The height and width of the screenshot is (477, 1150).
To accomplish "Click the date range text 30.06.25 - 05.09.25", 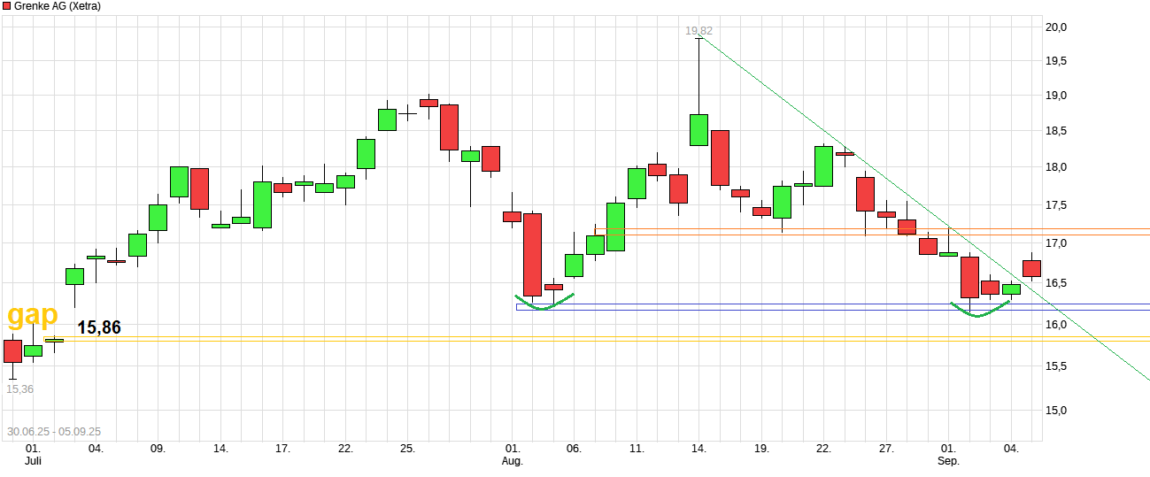I will (54, 432).
